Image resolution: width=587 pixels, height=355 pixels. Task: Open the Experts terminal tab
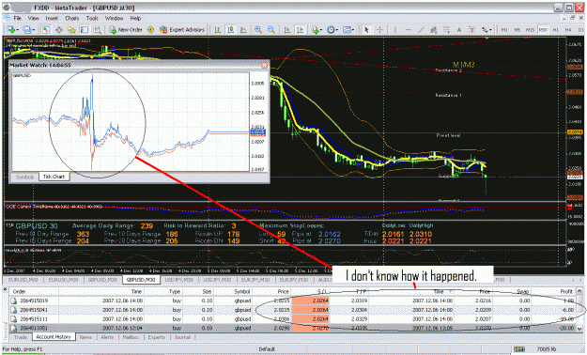(x=157, y=337)
